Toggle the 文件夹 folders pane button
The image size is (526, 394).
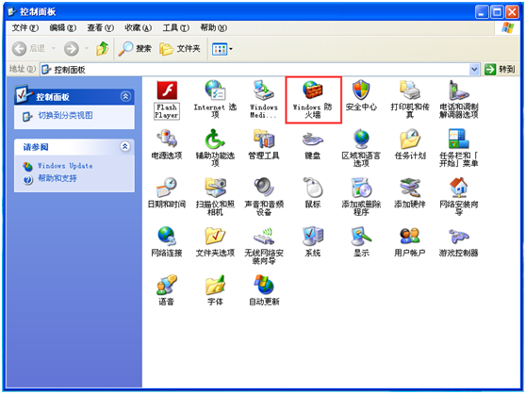point(179,49)
